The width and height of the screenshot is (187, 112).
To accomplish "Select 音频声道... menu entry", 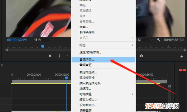I will pos(103,65).
